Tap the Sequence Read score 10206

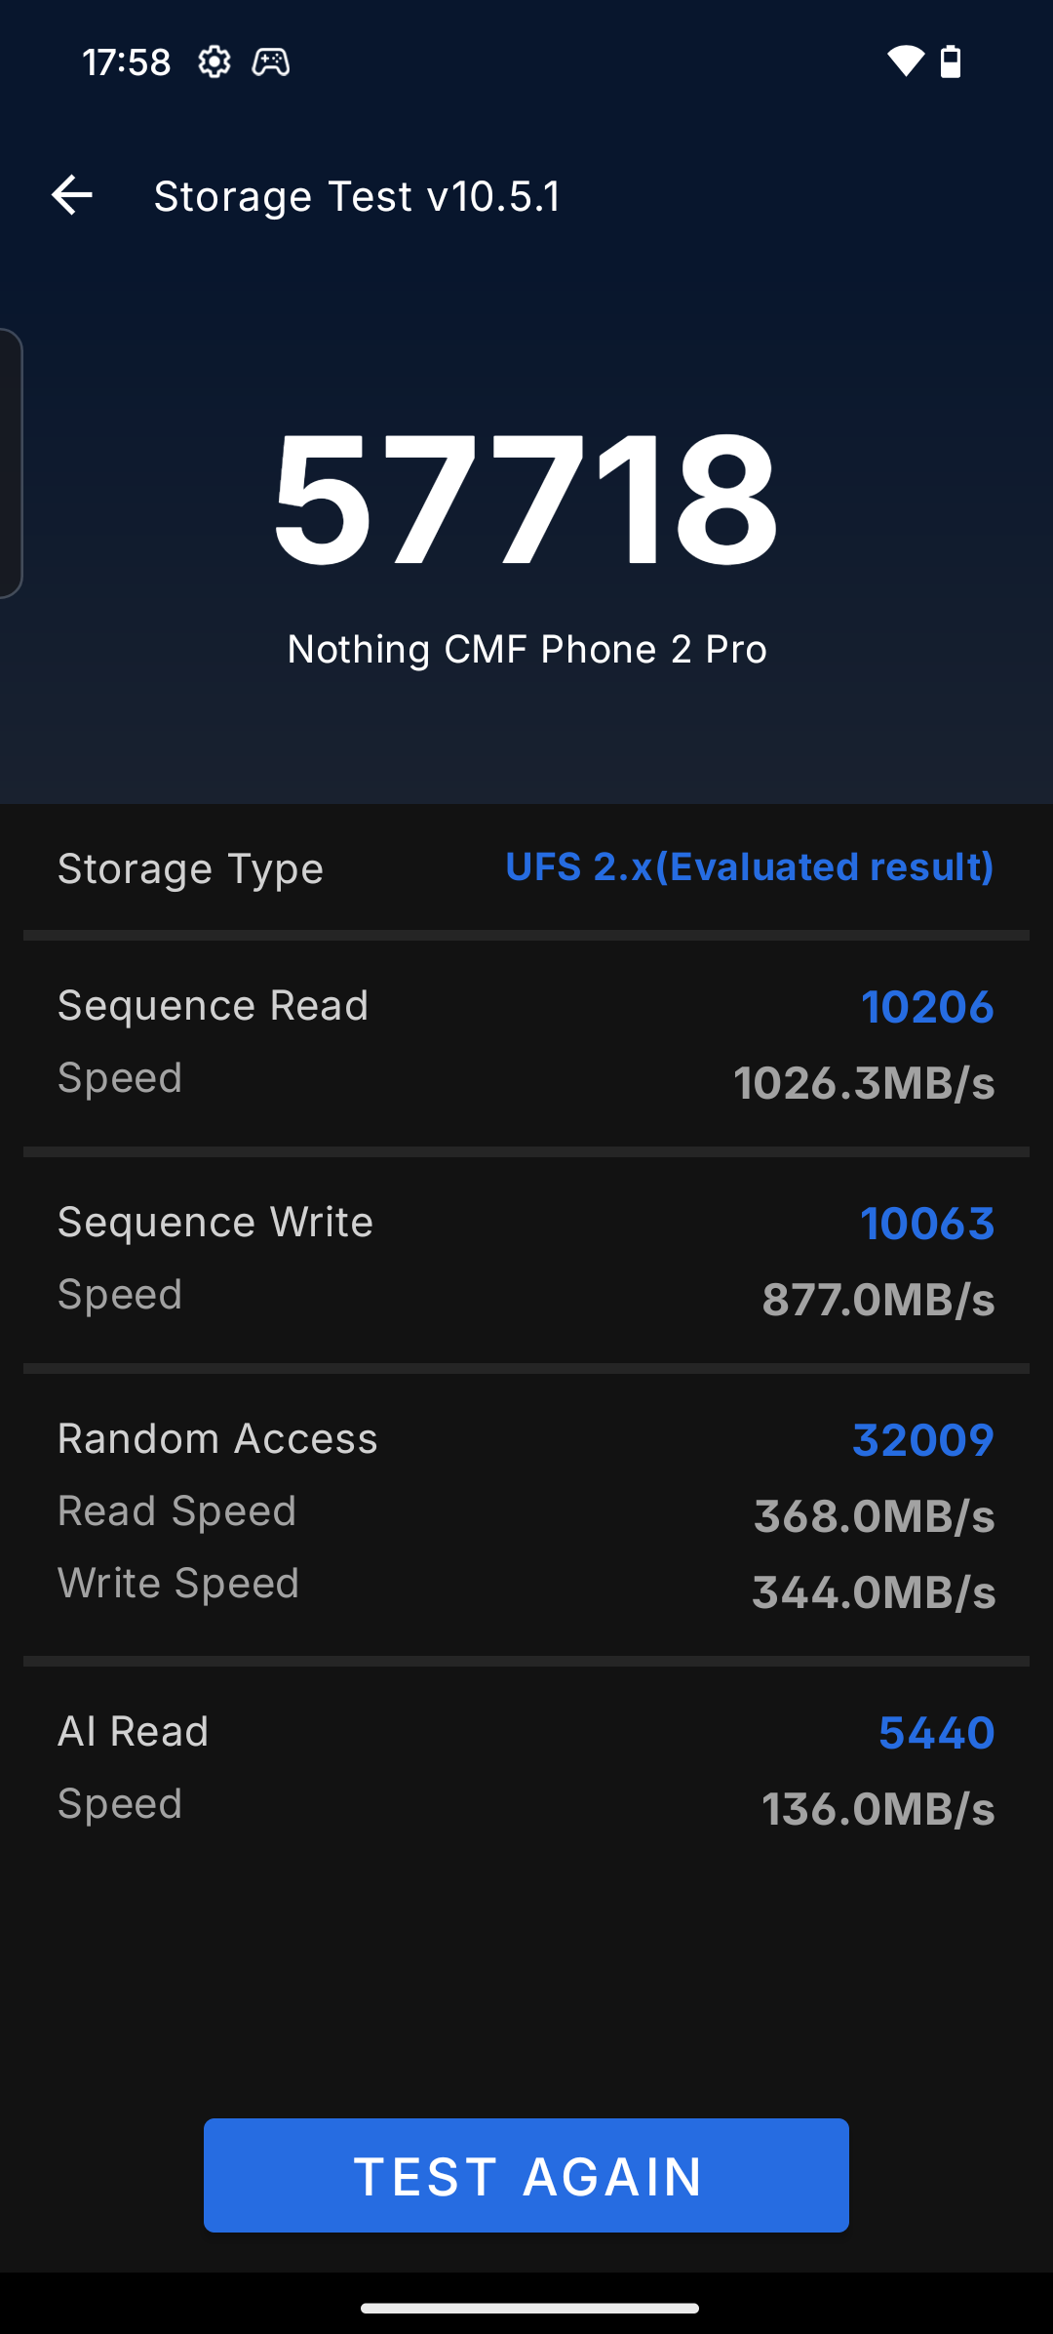coord(926,1007)
